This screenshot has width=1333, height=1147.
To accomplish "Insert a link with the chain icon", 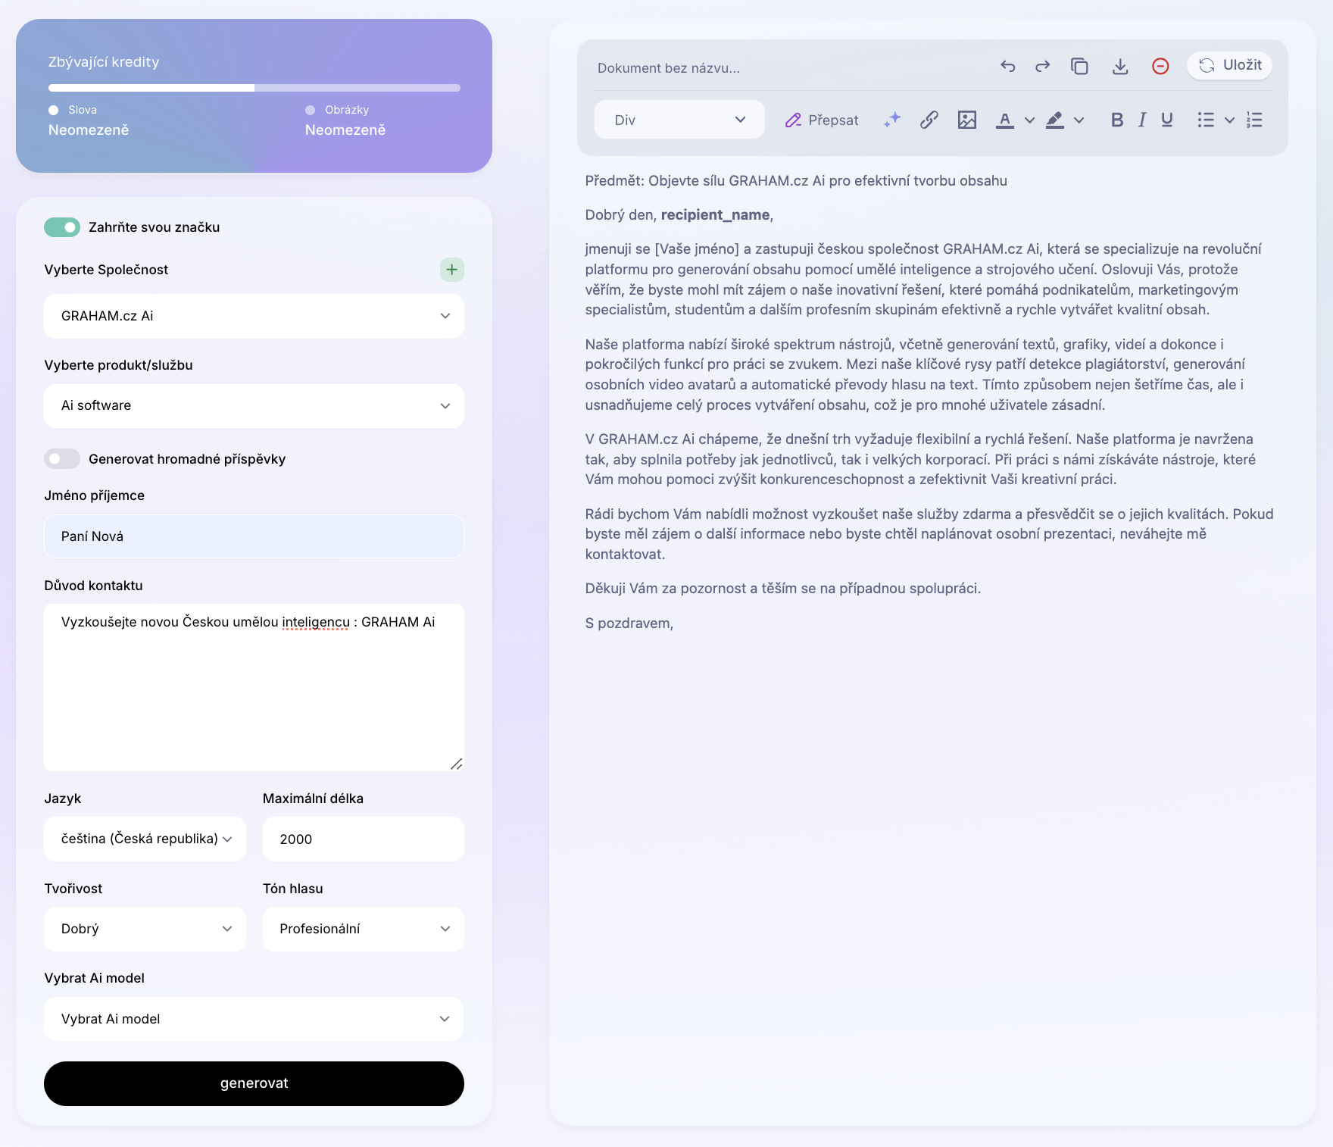I will tap(929, 119).
